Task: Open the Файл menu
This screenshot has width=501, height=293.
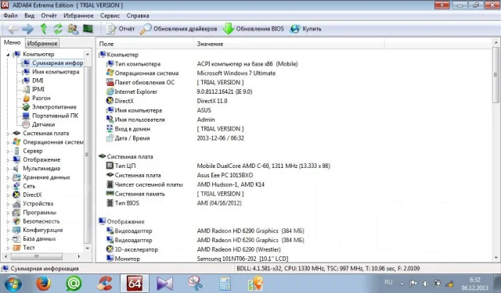Action: coord(10,16)
